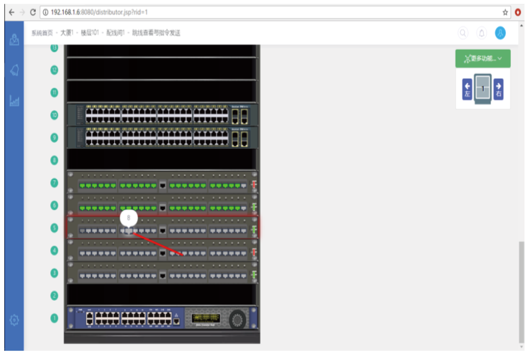Bookmark the page with the star icon
The image size is (532, 364).
coord(505,12)
